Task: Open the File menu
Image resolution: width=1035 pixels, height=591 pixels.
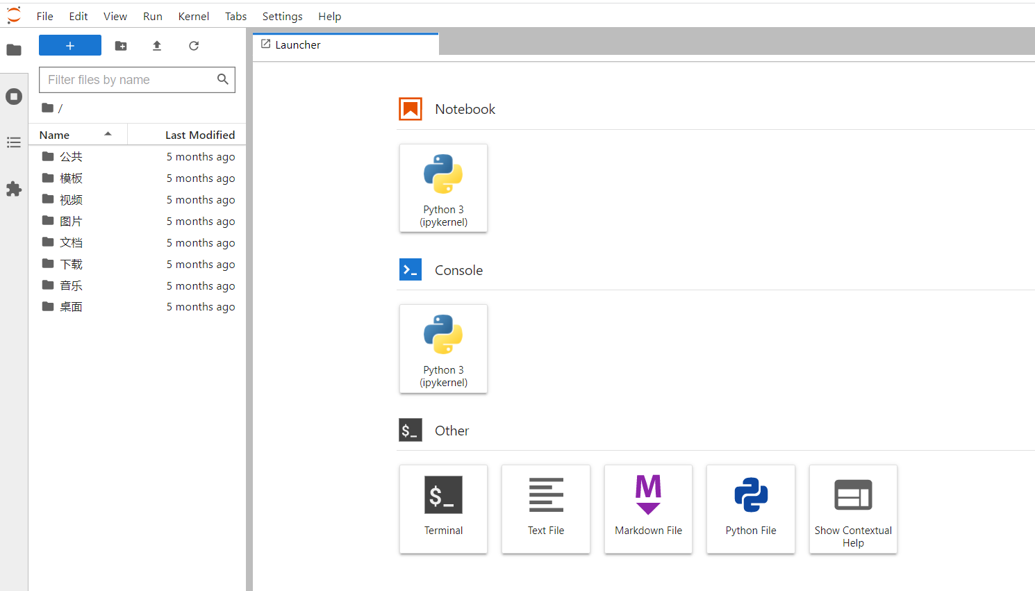Action: [x=45, y=16]
